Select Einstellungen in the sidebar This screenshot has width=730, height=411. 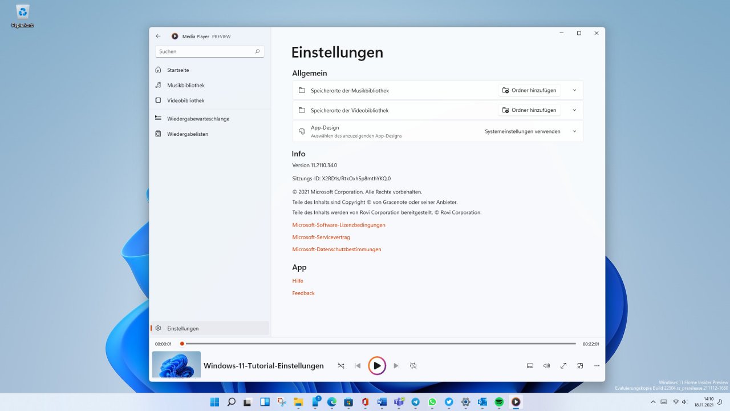(x=210, y=328)
